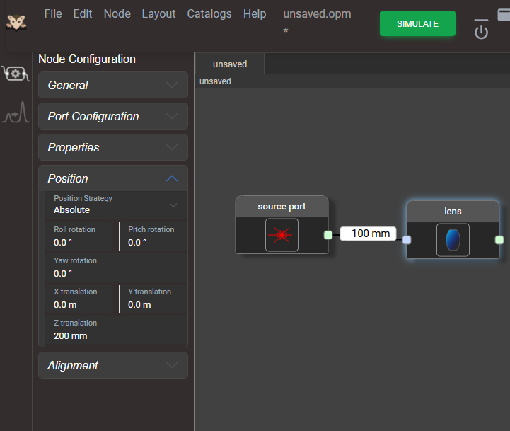Click the SIMULATE button

coord(417,23)
